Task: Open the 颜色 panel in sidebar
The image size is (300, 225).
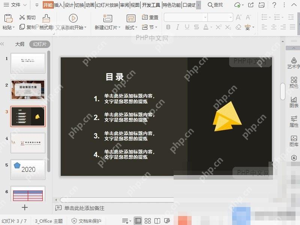Action: pos(294,82)
